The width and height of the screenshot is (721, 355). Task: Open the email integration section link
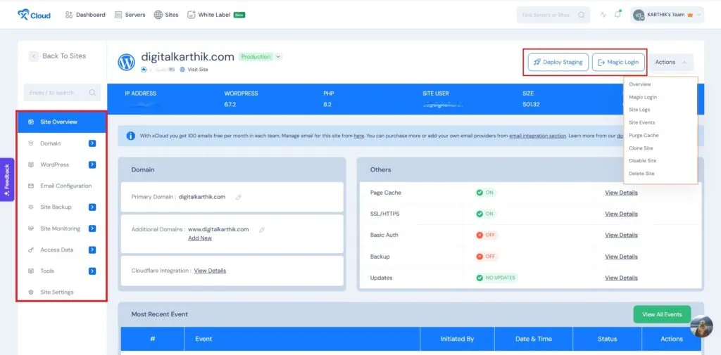(x=537, y=136)
